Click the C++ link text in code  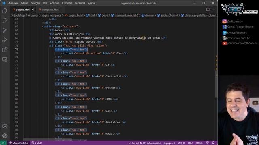119,53
